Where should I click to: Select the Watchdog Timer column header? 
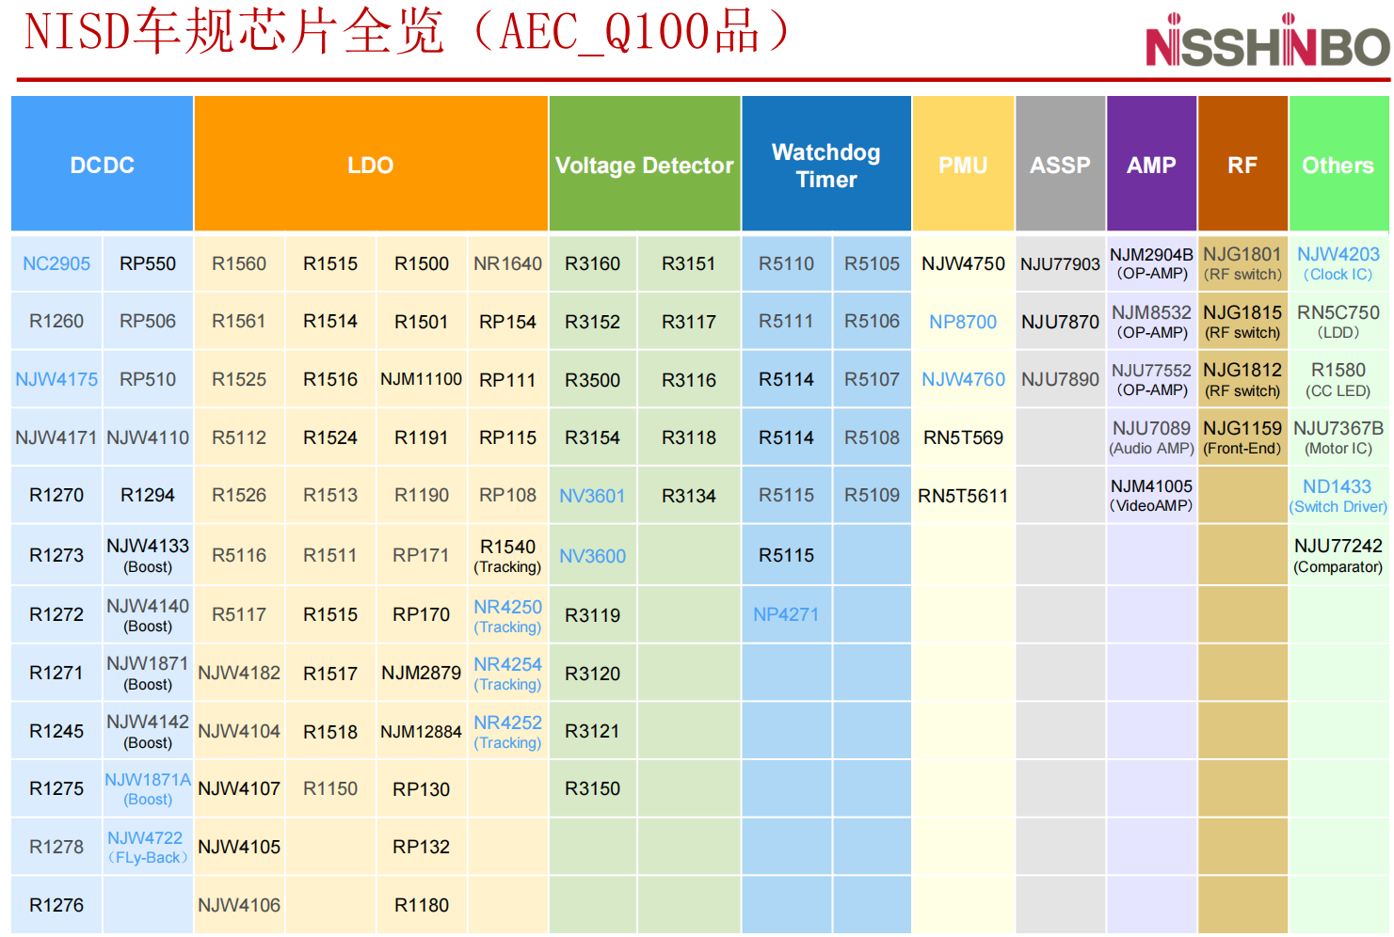[x=826, y=165]
